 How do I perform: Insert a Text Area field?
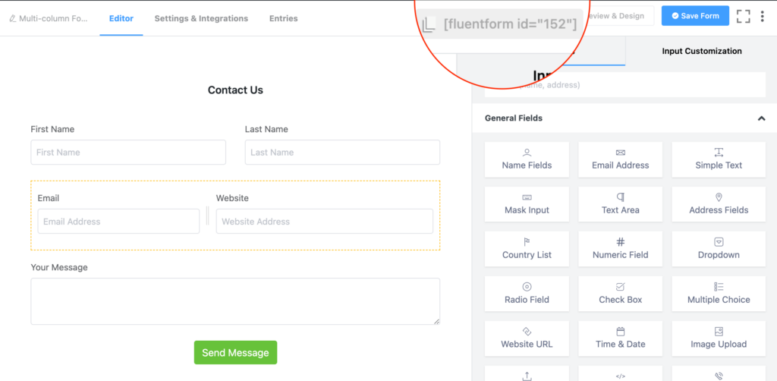(x=621, y=204)
